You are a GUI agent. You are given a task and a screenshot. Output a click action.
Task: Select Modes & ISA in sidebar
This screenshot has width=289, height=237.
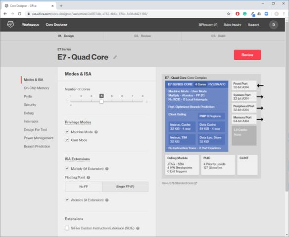[x=33, y=79]
